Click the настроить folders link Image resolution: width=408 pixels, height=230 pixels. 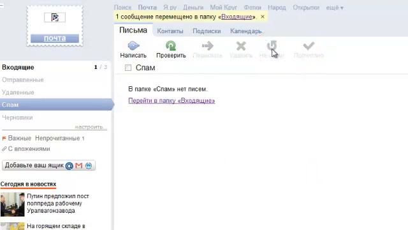click(x=91, y=127)
